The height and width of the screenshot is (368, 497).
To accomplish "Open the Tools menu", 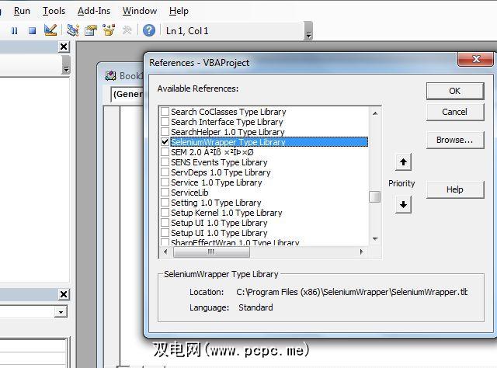I will click(x=54, y=11).
